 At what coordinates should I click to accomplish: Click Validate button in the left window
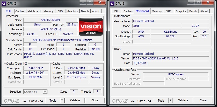[75, 100]
